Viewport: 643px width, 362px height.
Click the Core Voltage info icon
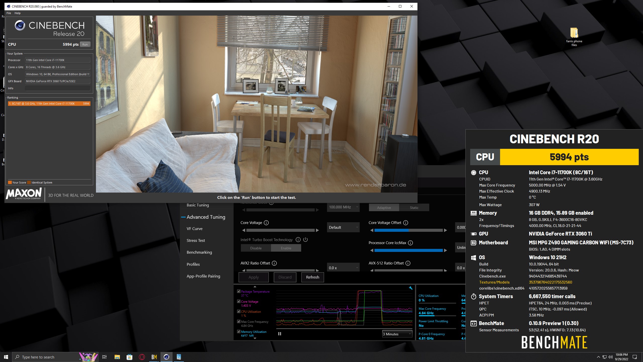pos(266,223)
